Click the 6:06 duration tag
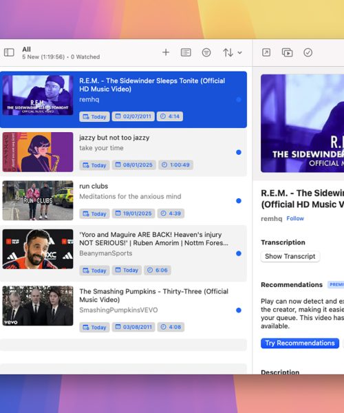This screenshot has width=344, height=413. pyautogui.click(x=158, y=271)
